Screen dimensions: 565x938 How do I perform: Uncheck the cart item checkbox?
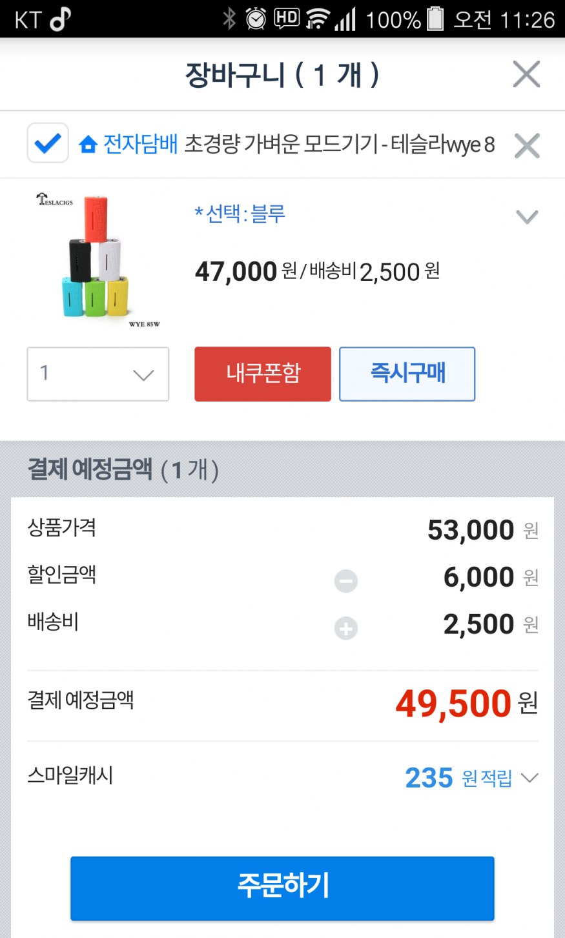click(48, 143)
